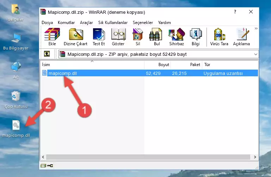Click the disk drive status bar icon
The width and height of the screenshot is (271, 177).
coord(43,166)
